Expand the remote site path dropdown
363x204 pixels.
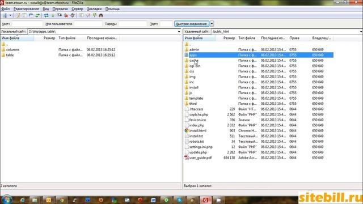click(x=361, y=32)
